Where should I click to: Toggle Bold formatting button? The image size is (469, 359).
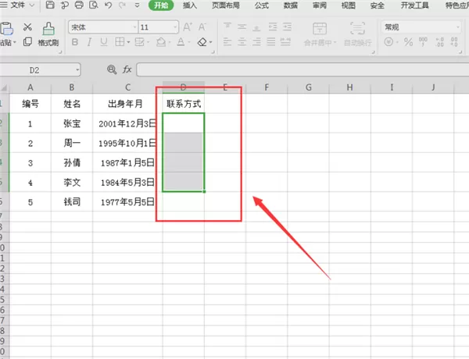pos(75,42)
